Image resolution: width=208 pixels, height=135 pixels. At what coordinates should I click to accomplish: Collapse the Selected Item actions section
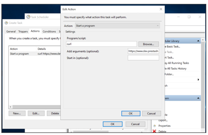[x=198, y=98]
